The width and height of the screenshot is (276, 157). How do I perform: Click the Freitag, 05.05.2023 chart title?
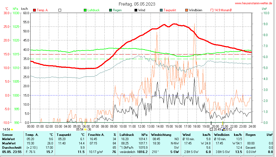pos(137,4)
